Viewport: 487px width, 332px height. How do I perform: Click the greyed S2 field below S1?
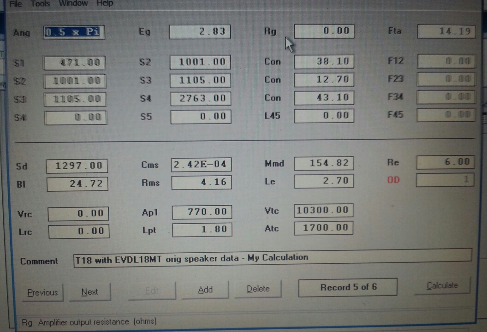(75, 81)
